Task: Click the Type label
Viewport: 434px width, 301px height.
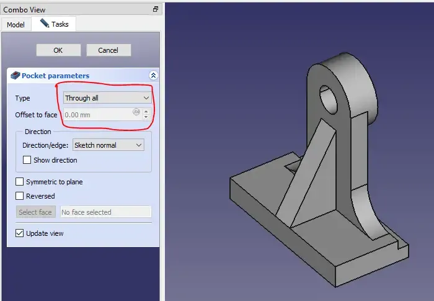Action: [x=23, y=98]
